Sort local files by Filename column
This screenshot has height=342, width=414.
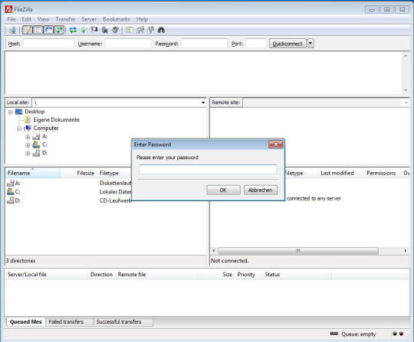(33, 173)
